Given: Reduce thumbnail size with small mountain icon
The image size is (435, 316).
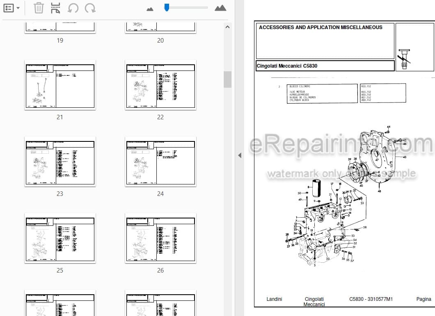Looking at the screenshot, I should click(x=150, y=9).
